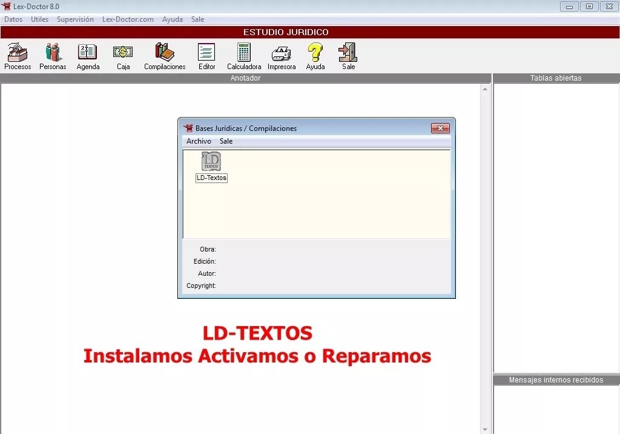
Task: Click Anotador scrollbar down arrow
Action: click(485, 429)
